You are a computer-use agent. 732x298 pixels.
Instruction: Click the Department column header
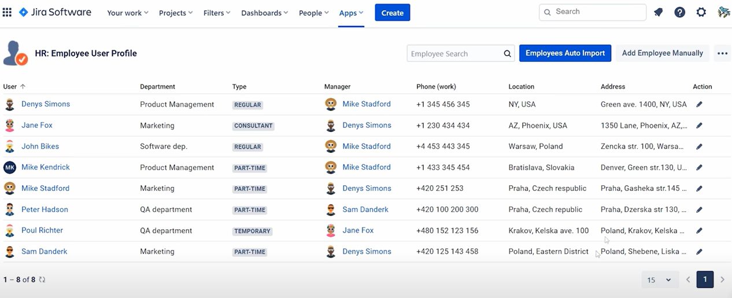coord(157,87)
